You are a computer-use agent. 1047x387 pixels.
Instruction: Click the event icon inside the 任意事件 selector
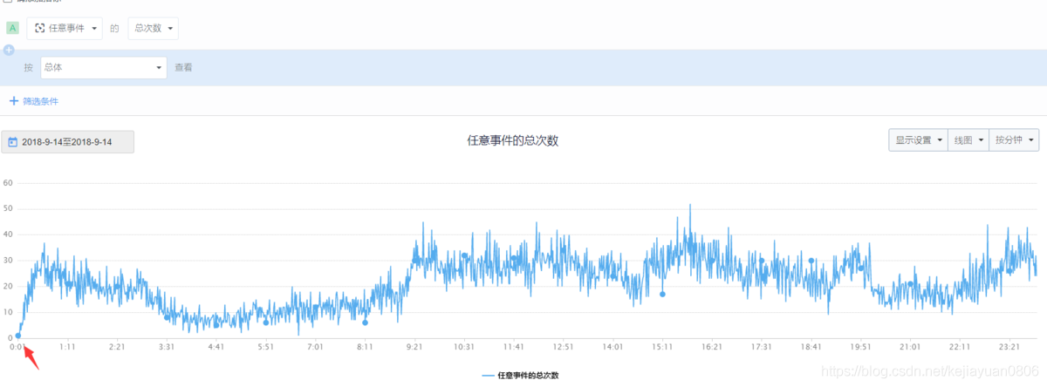(39, 29)
